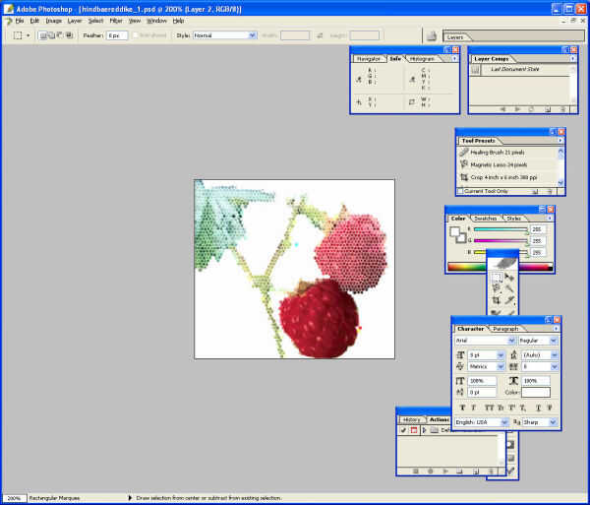Viewport: 590px width, 505px height.
Task: Apply Subscript in Character palette
Action: [x=523, y=408]
